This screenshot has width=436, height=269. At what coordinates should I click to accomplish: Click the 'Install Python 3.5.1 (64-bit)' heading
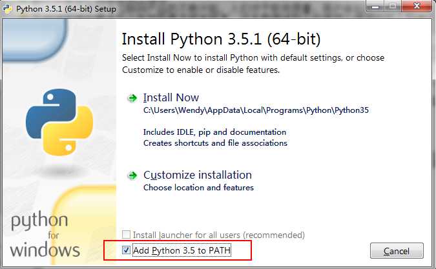[x=222, y=39]
